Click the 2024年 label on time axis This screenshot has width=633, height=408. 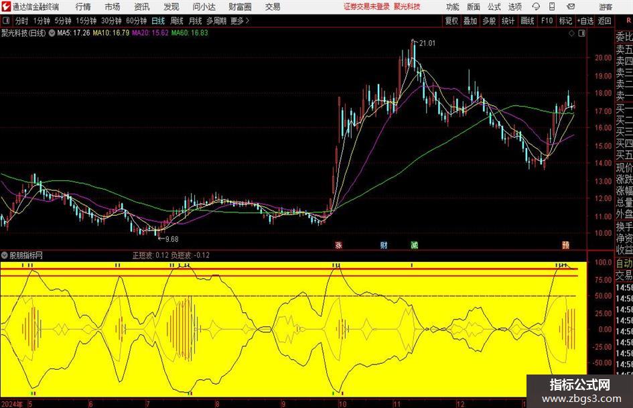pos(11,404)
